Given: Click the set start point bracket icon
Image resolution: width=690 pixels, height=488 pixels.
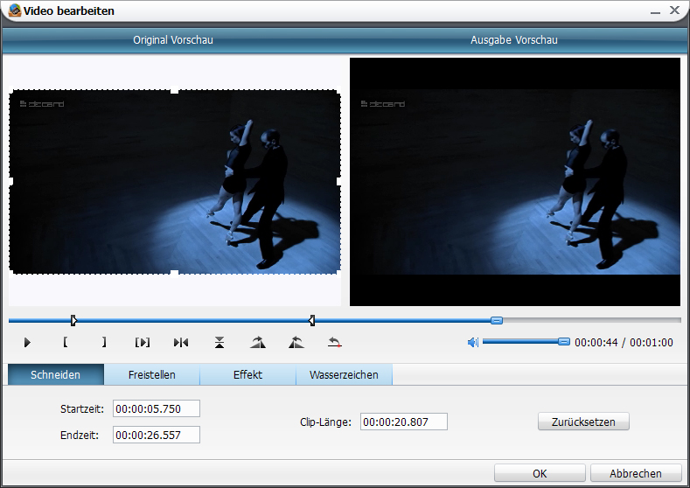Looking at the screenshot, I should (66, 343).
